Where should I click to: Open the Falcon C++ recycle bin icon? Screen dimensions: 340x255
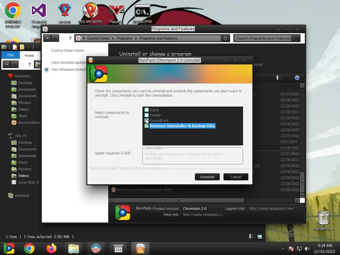click(x=323, y=220)
